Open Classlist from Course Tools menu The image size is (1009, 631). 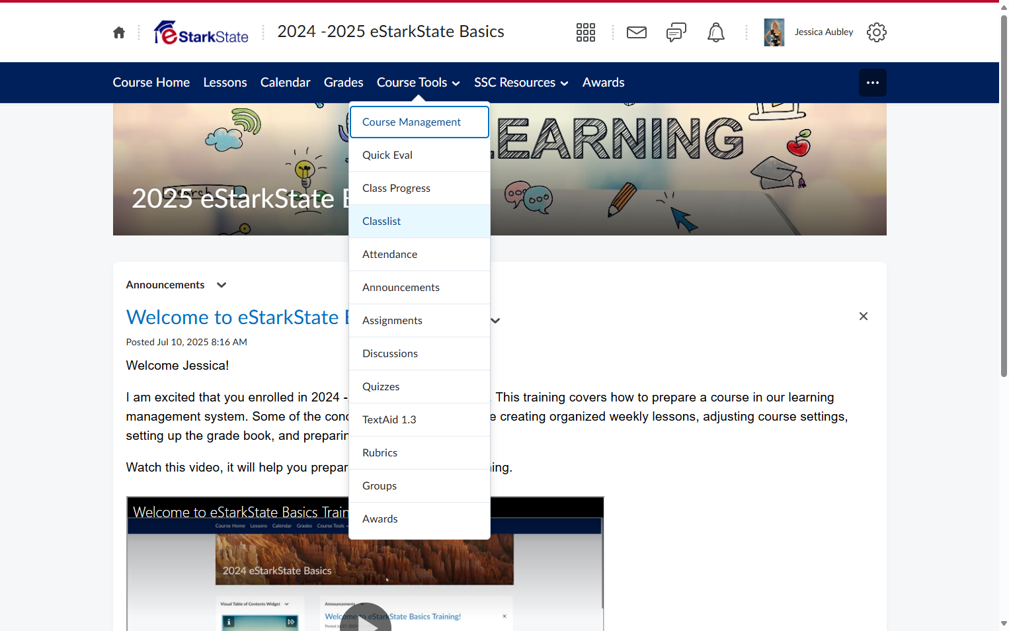419,222
